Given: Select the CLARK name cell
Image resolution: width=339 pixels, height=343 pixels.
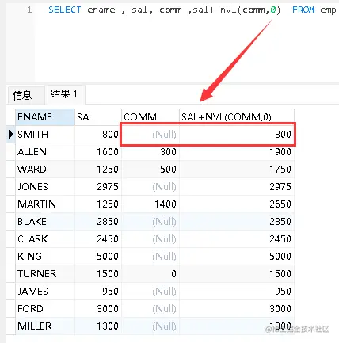Looking at the screenshot, I should (45, 239).
